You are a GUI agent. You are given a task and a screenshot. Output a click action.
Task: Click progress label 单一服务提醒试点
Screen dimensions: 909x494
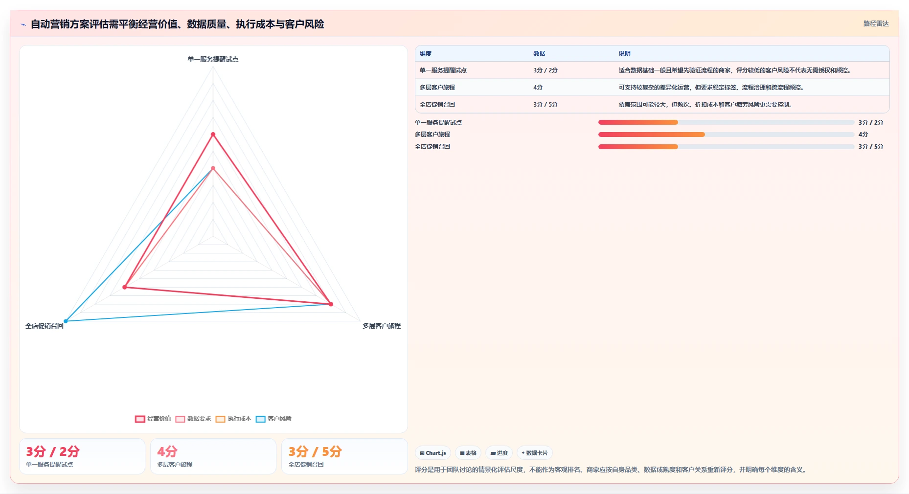click(x=438, y=123)
